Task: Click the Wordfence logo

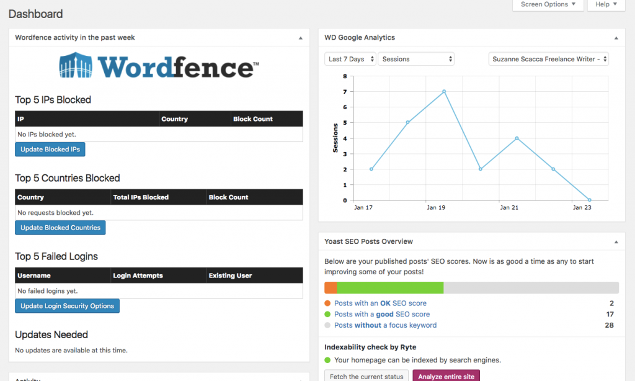Action: coord(159,65)
